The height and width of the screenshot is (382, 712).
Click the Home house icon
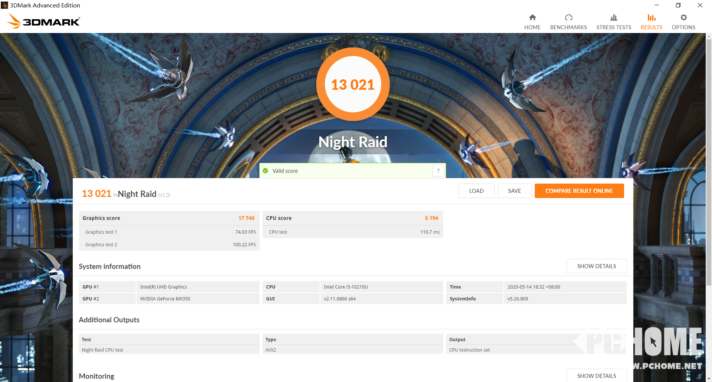click(x=533, y=17)
